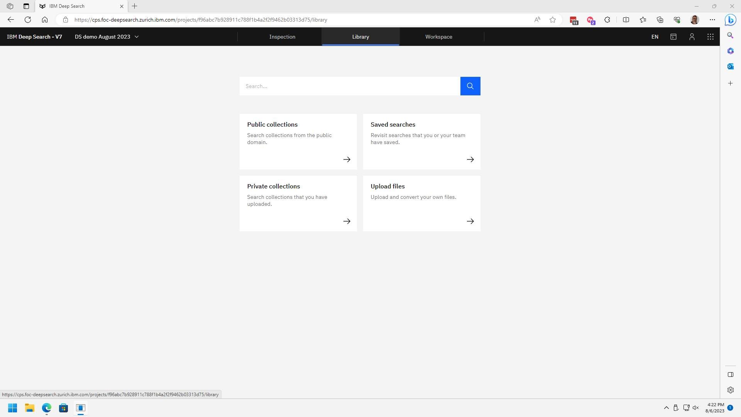Click the blue search magnifier button
The height and width of the screenshot is (417, 741).
(x=470, y=86)
